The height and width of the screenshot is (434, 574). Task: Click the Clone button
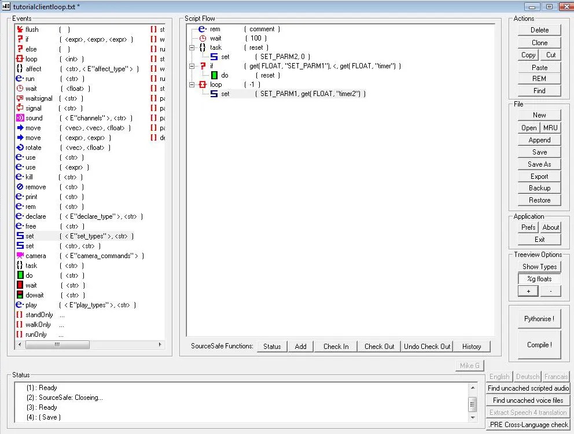[539, 42]
